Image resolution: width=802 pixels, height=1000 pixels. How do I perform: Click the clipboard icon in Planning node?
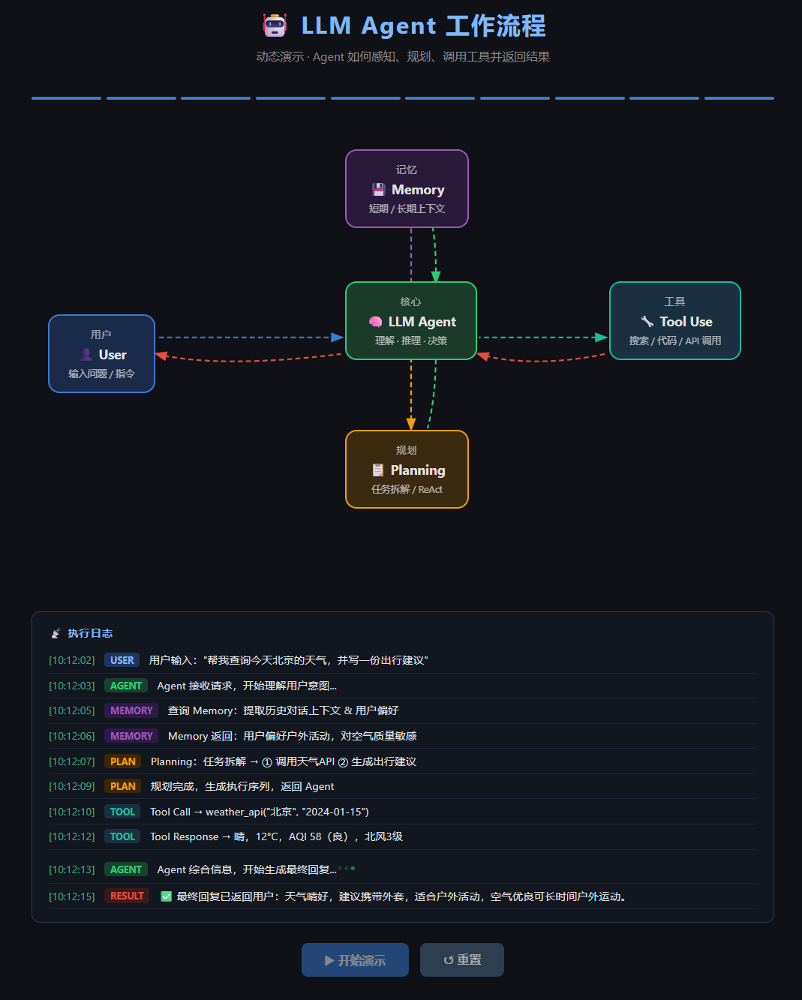coord(378,470)
